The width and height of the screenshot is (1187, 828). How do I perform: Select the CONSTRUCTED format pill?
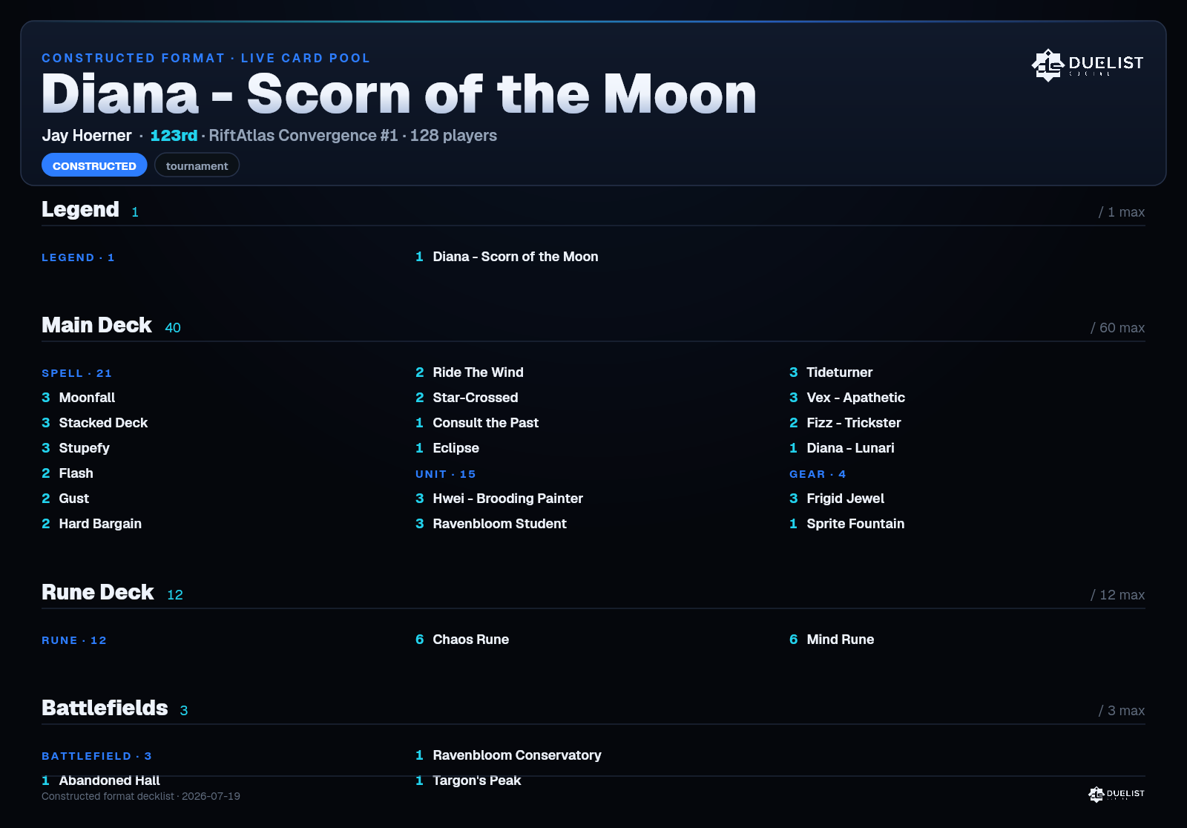point(94,165)
